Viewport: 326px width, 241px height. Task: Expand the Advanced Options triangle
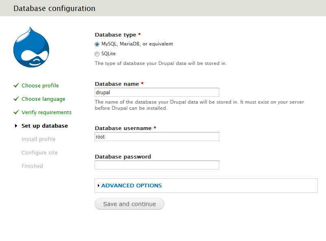tap(99, 186)
